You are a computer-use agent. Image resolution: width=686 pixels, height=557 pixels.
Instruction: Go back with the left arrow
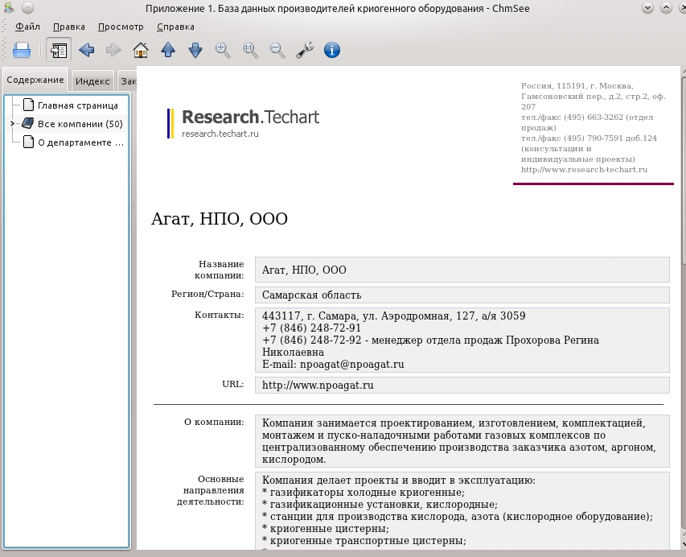click(x=87, y=51)
